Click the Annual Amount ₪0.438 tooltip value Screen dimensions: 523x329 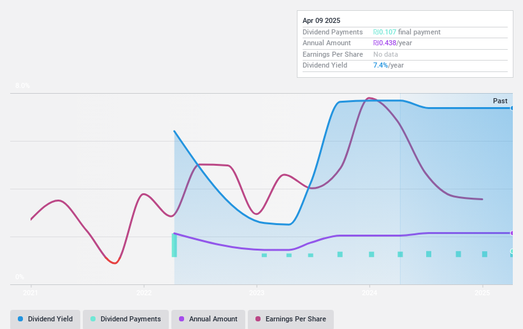pos(385,43)
